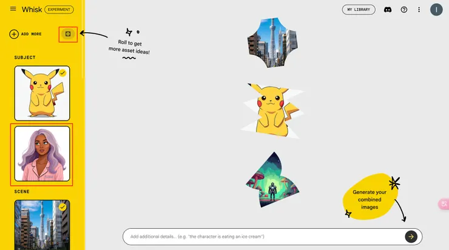Click the pink floating widget at right edge
Image resolution: width=449 pixels, height=250 pixels.
444,204
